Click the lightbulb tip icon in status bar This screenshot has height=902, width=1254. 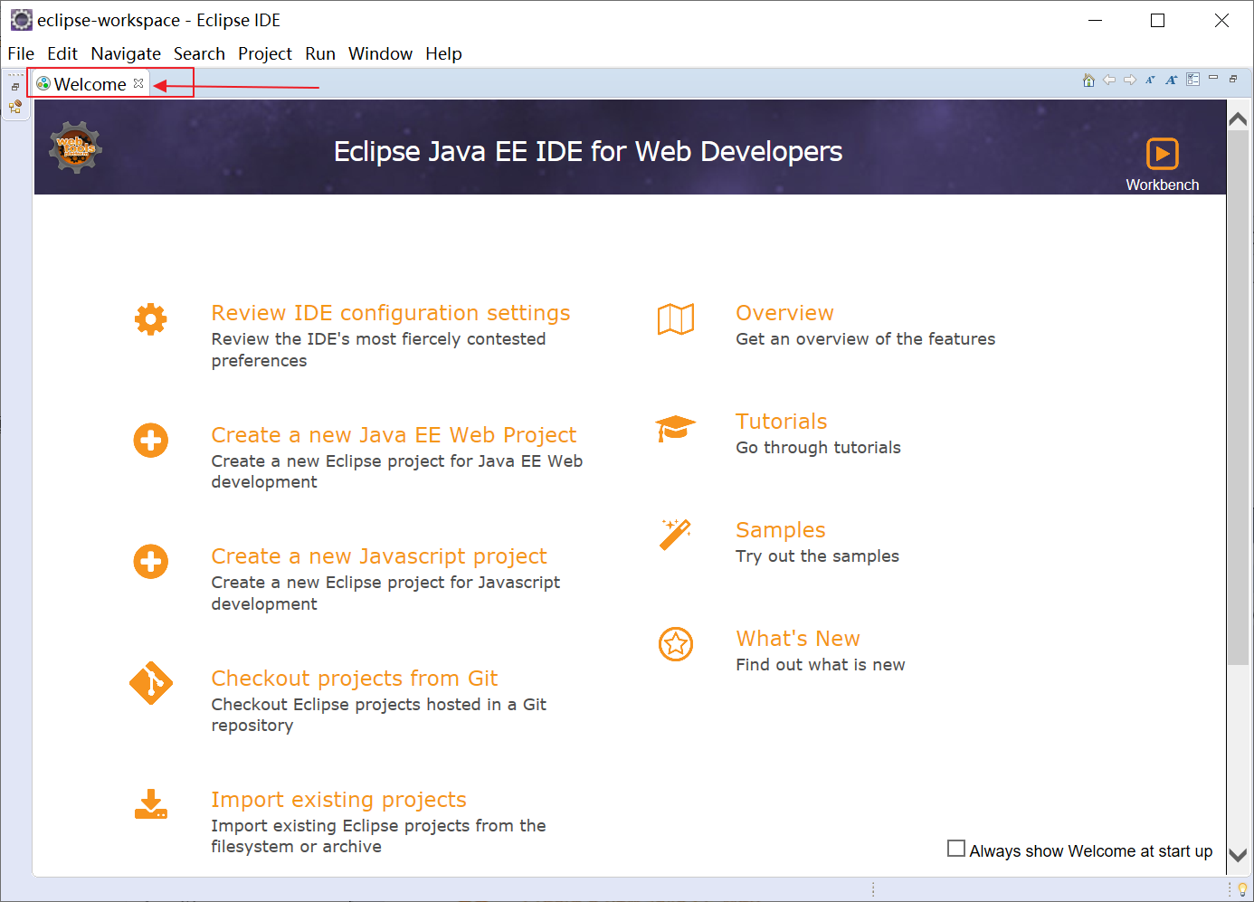1242,889
